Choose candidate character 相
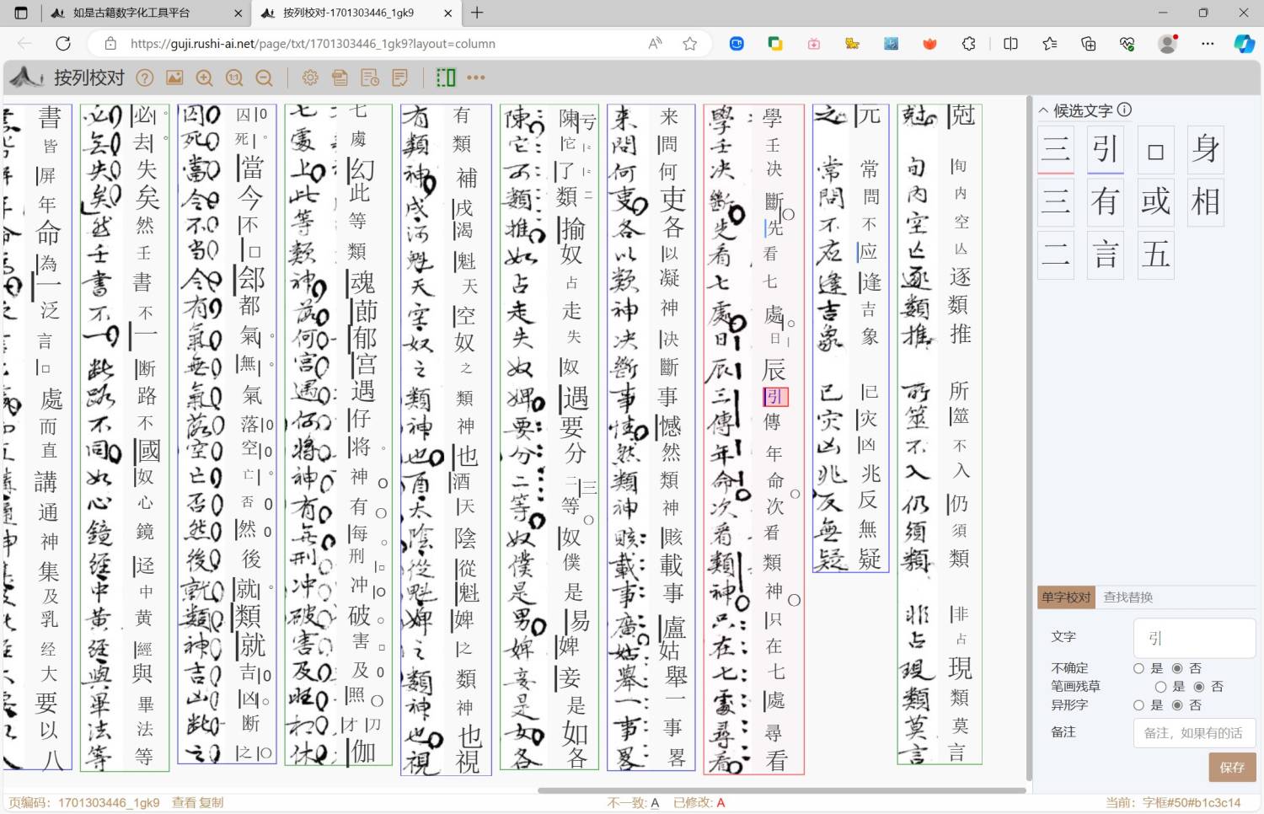 (x=1206, y=202)
